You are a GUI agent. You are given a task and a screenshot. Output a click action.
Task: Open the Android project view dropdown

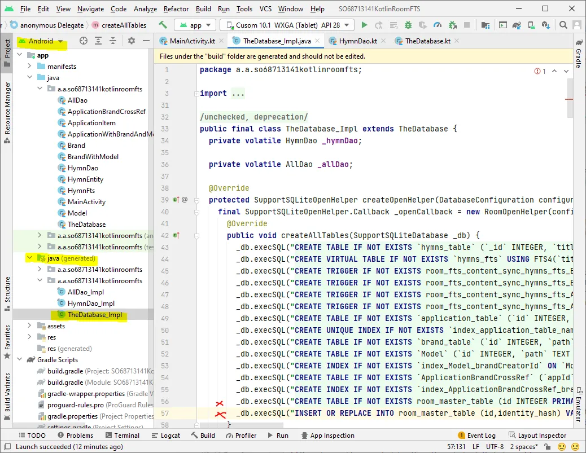41,41
